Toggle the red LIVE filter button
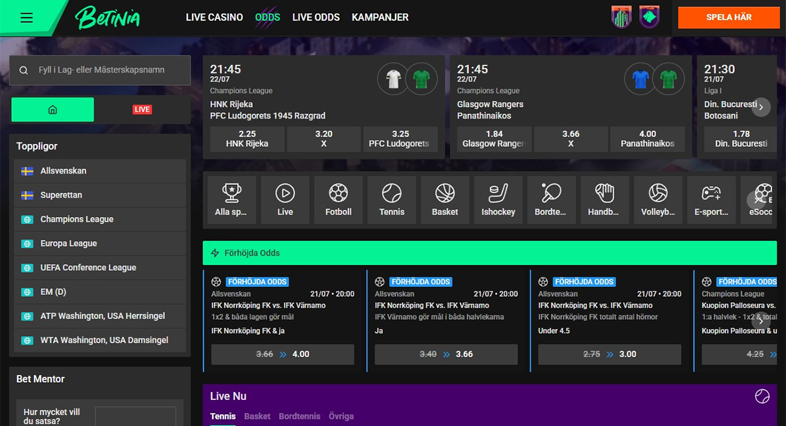 tap(142, 109)
